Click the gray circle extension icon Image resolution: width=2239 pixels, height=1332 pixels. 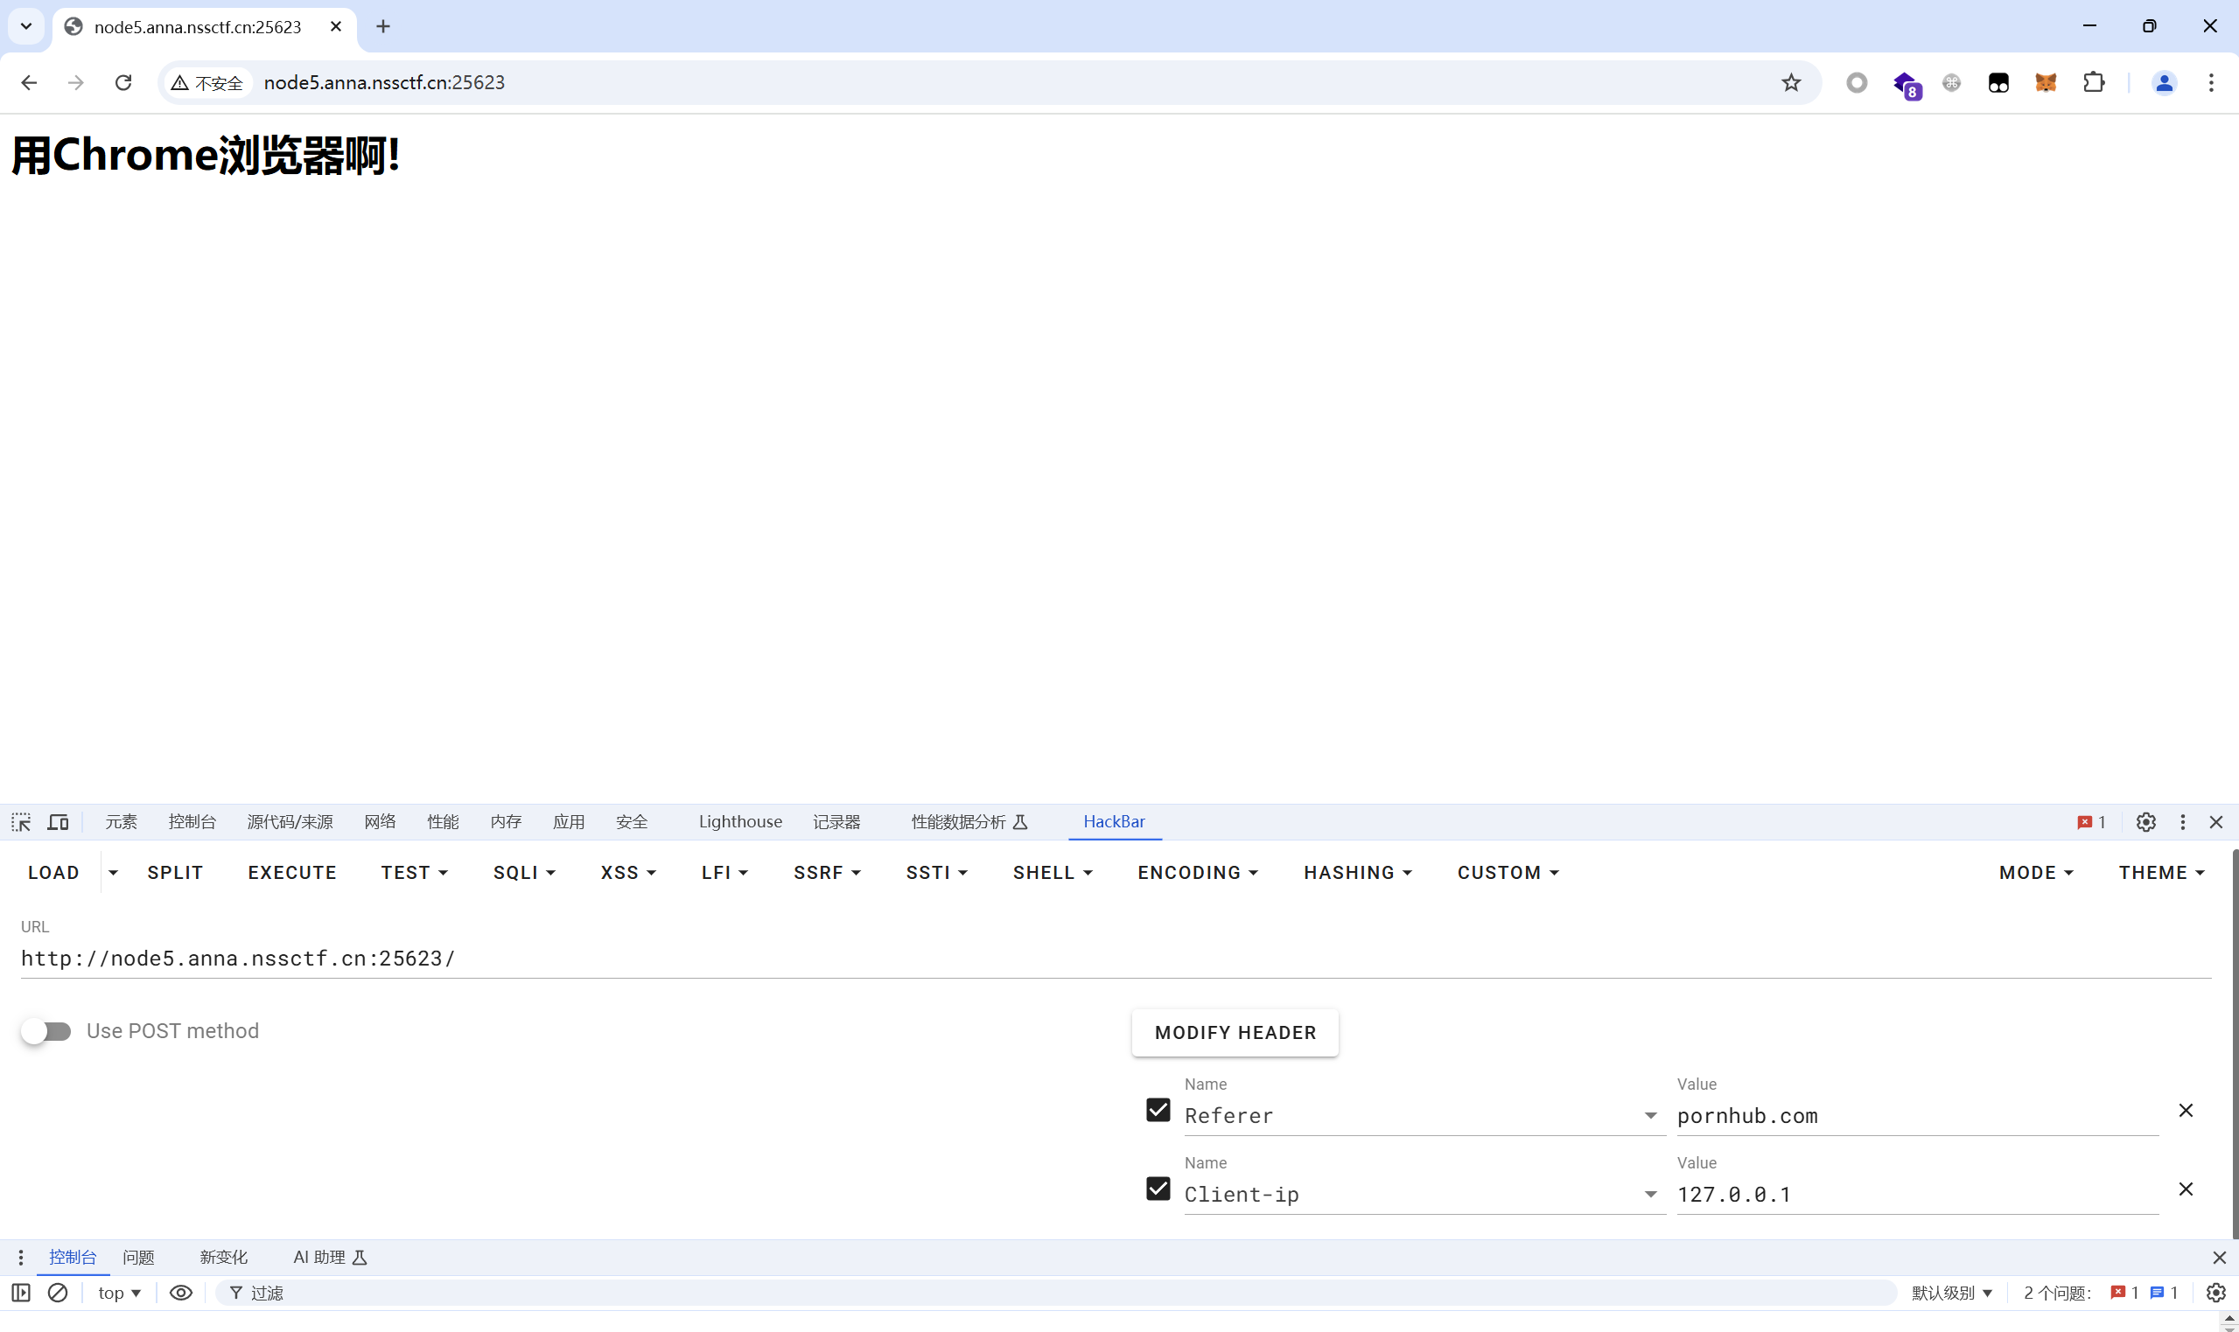(1857, 82)
